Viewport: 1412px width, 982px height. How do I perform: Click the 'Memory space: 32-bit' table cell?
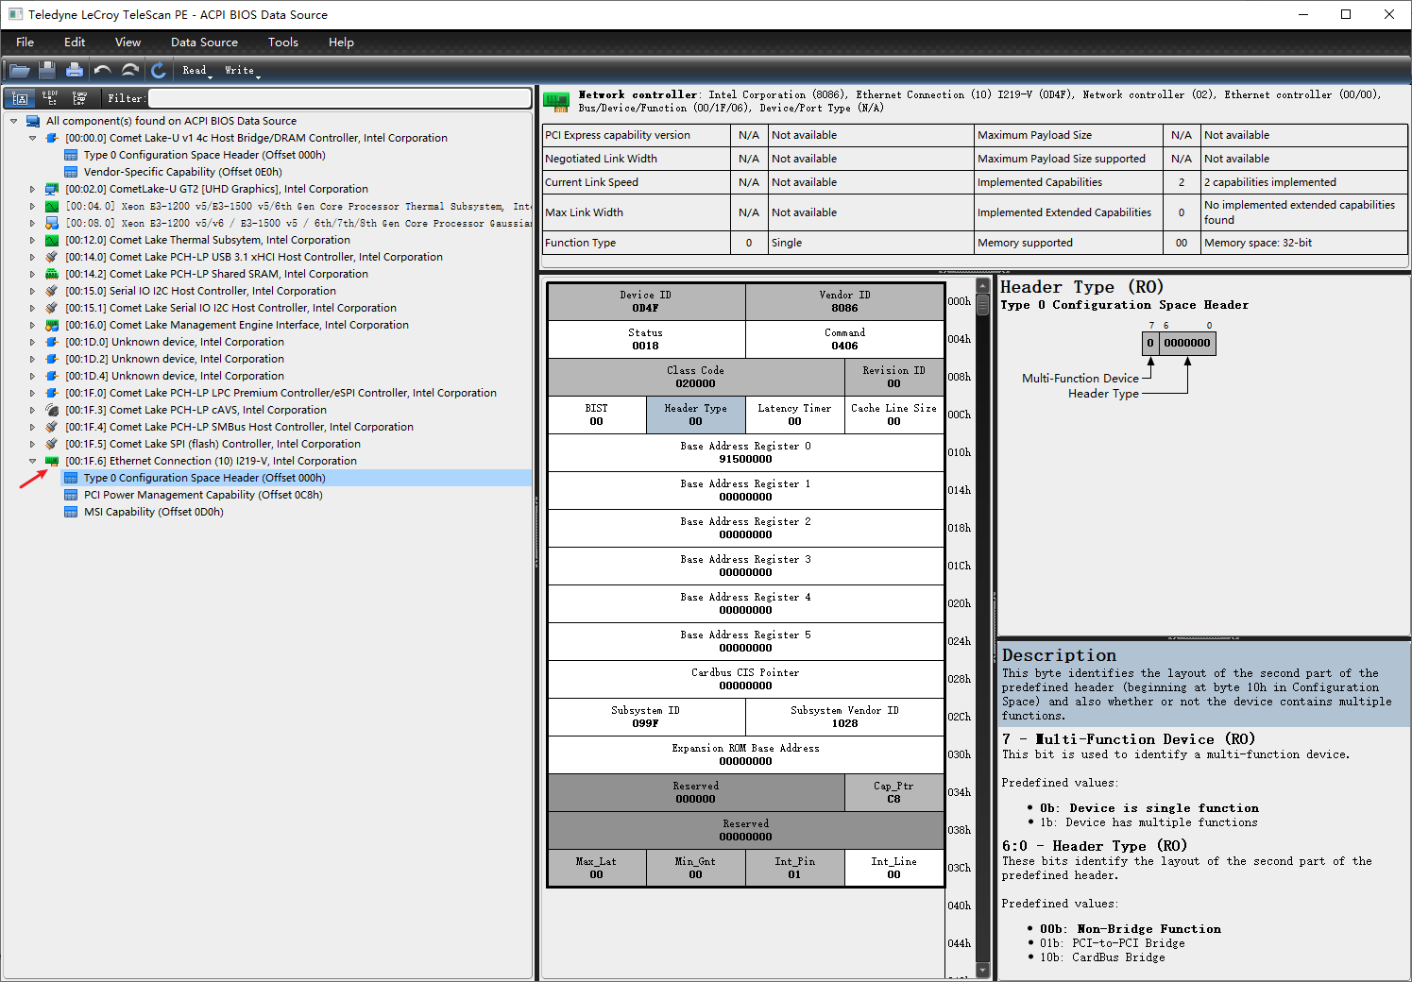[1304, 243]
